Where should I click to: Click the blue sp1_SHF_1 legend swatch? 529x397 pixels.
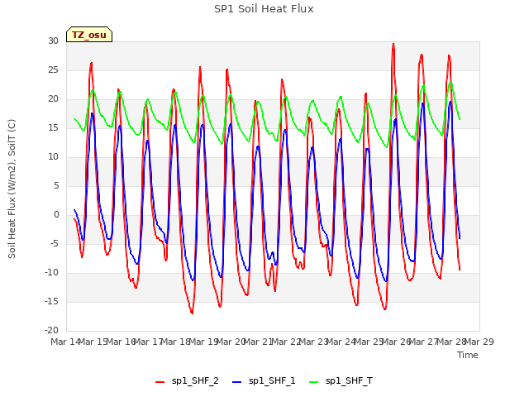237,382
